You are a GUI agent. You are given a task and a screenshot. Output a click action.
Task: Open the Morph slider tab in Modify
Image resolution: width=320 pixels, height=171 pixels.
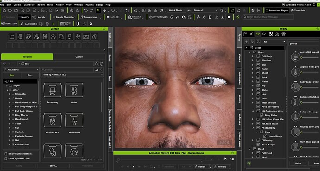[258, 34]
